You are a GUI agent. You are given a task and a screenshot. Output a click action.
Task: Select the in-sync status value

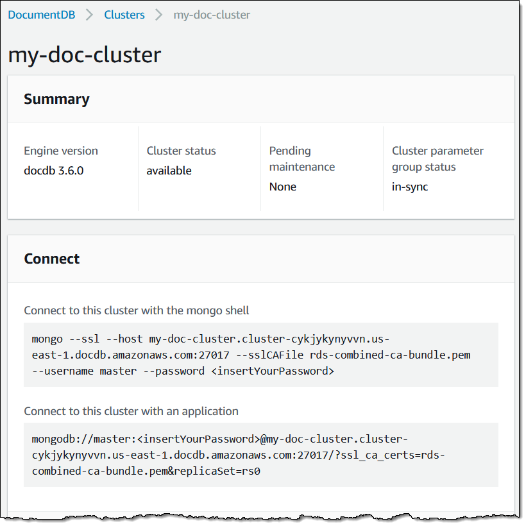[x=410, y=187]
